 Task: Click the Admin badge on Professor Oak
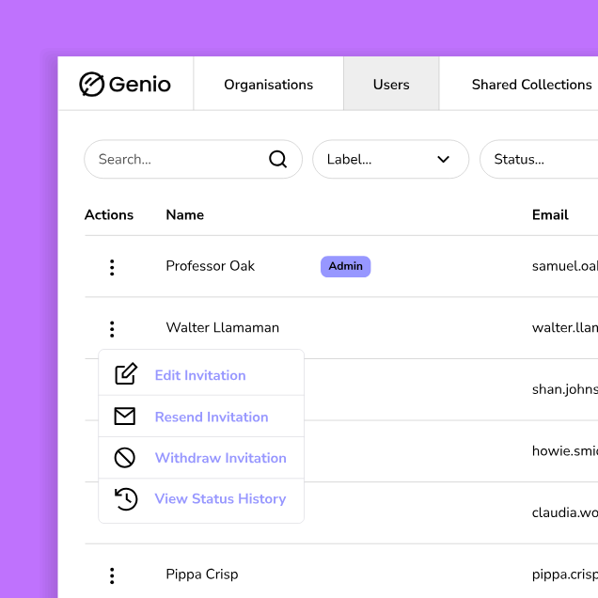click(345, 266)
